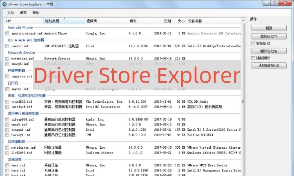Click the Google, Inc. provider cell

click(96, 33)
